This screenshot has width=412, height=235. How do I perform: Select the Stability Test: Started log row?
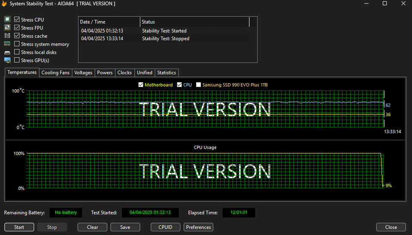164,31
